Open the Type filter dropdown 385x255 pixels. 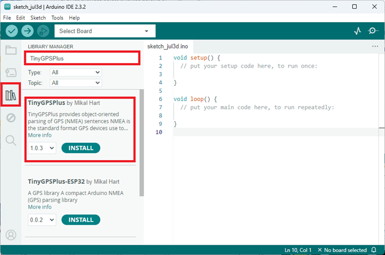click(76, 72)
